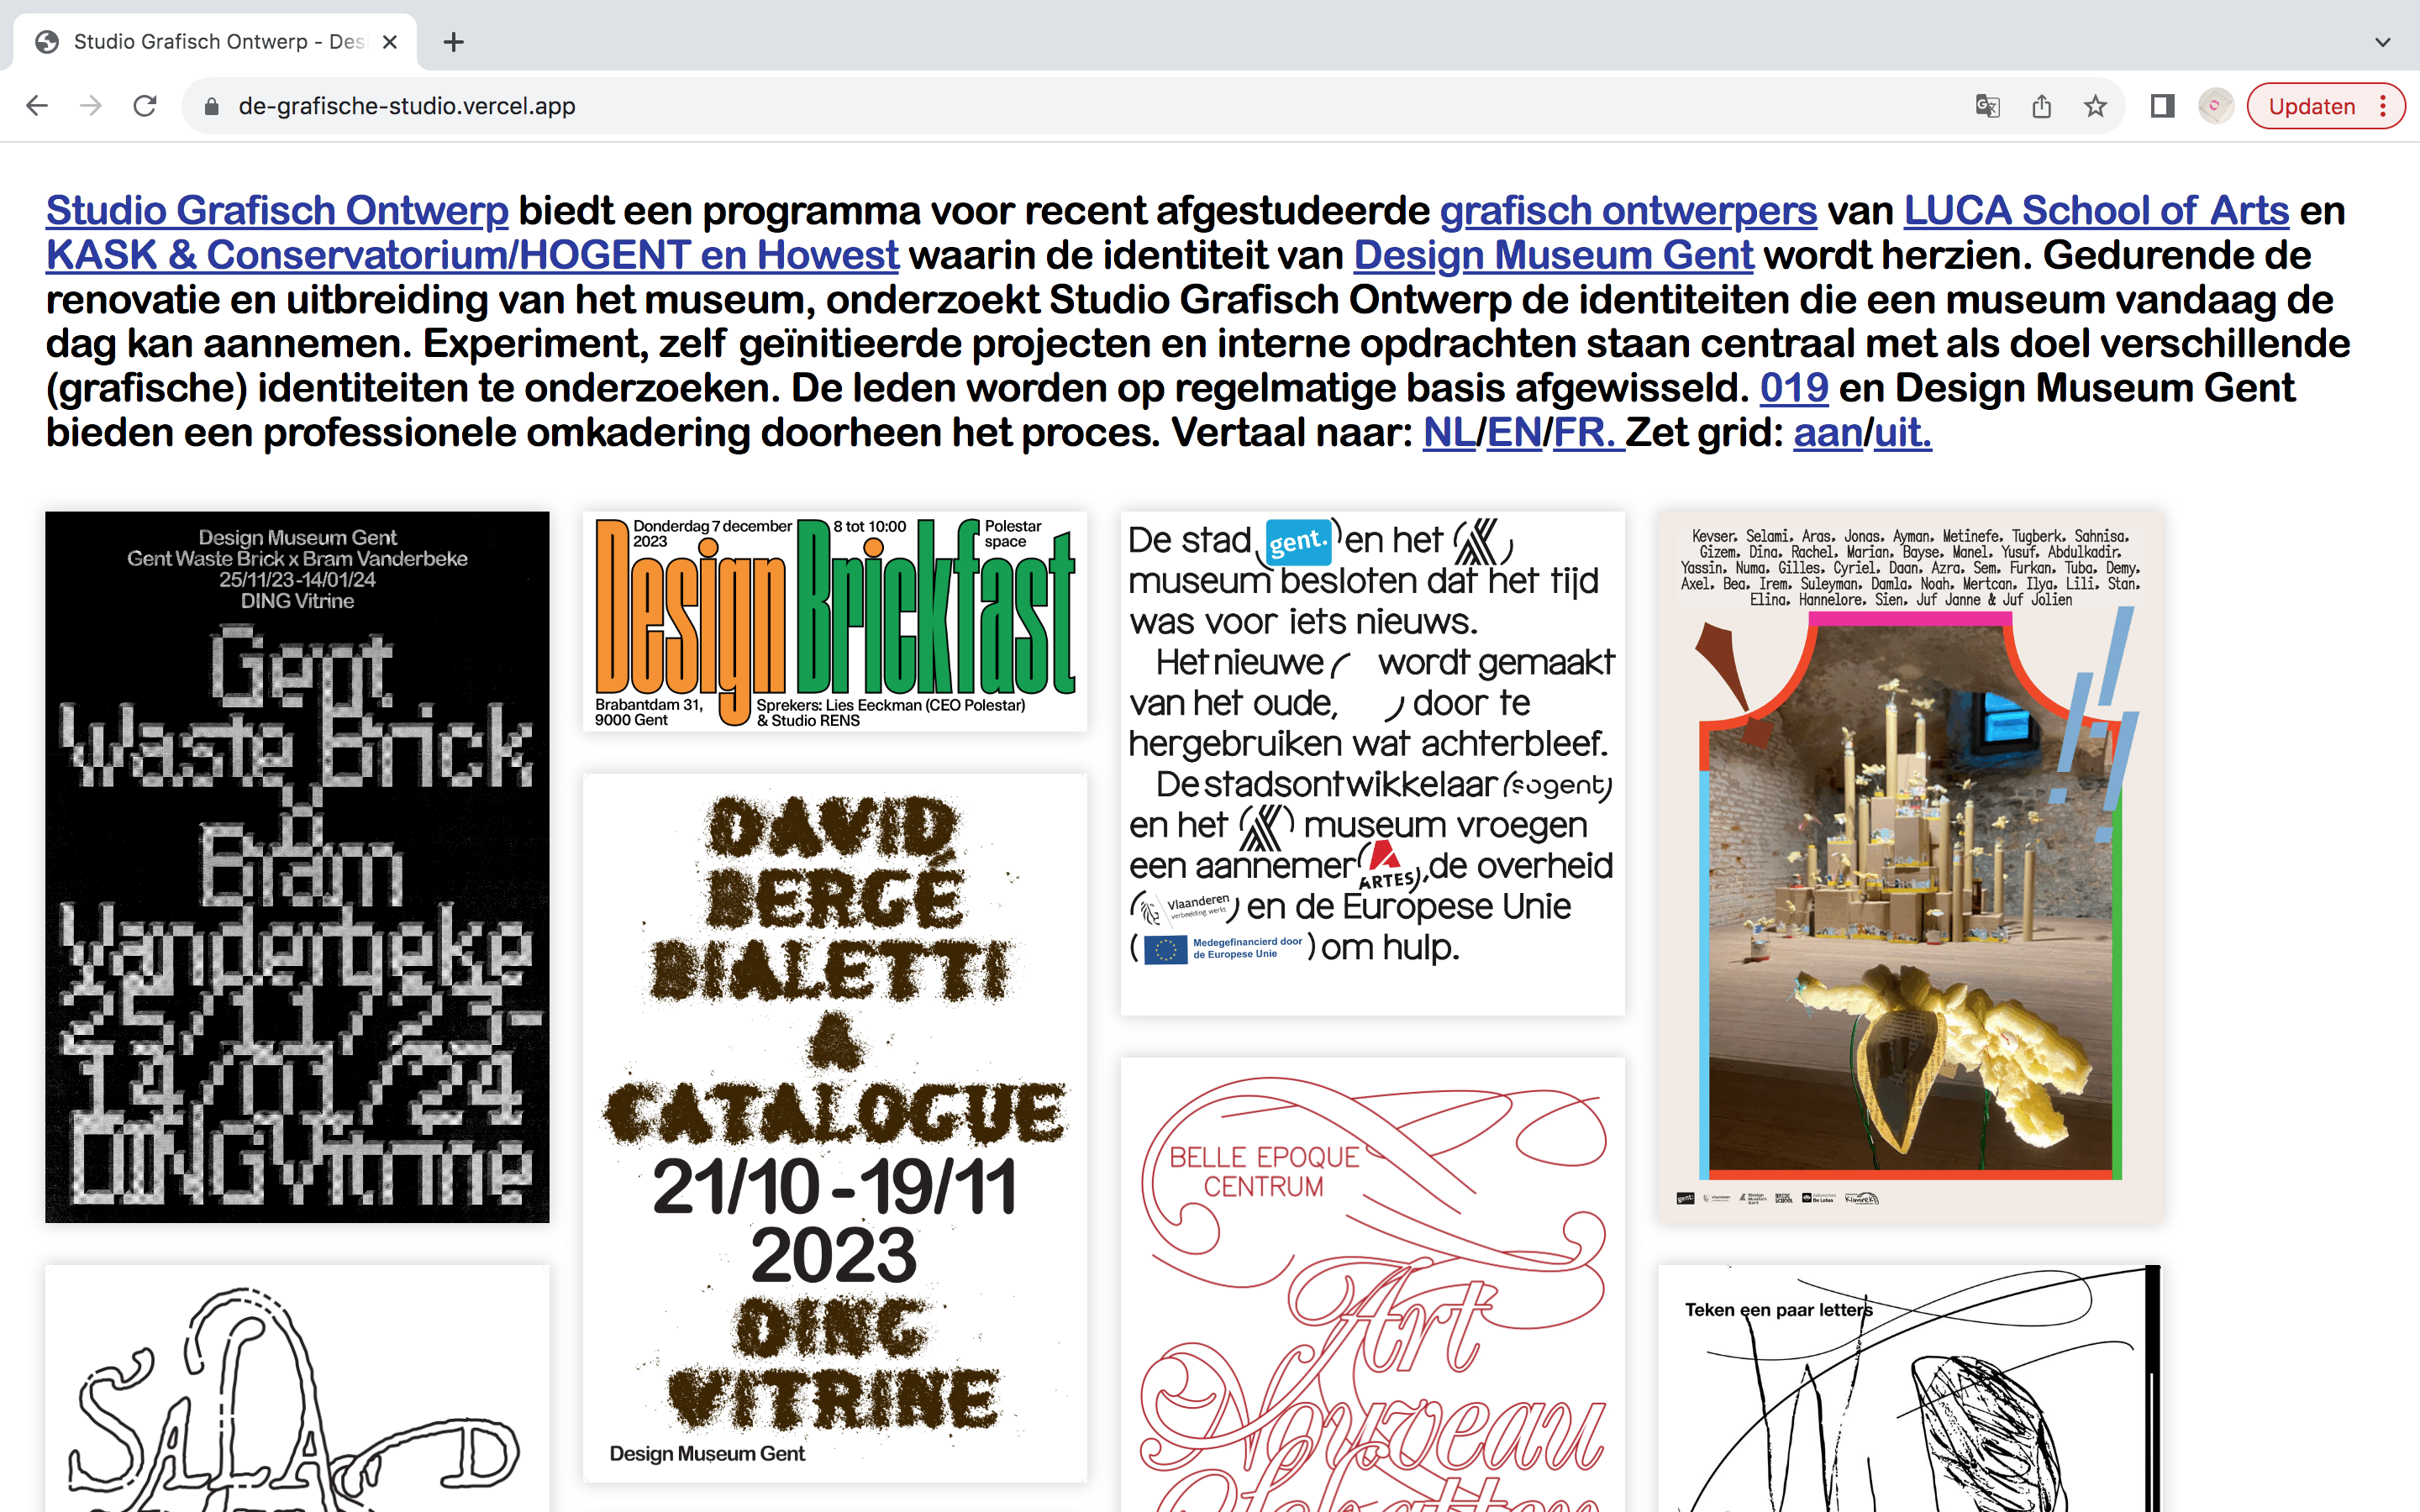Open the browser profile avatar
This screenshot has height=1512, width=2420.
click(x=2215, y=106)
